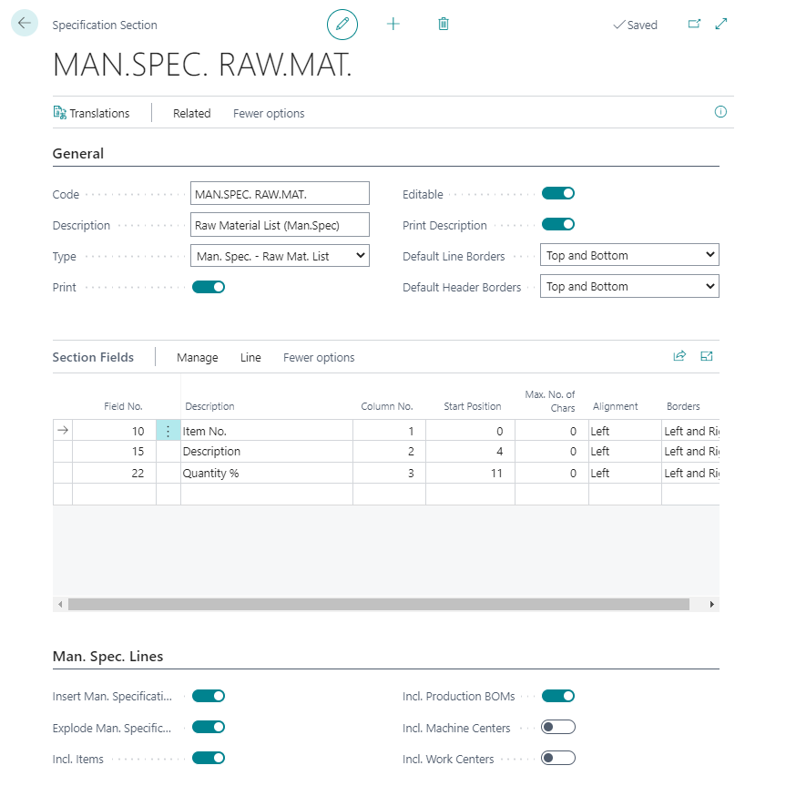Click Alignment column header
The height and width of the screenshot is (786, 786).
[x=615, y=406]
